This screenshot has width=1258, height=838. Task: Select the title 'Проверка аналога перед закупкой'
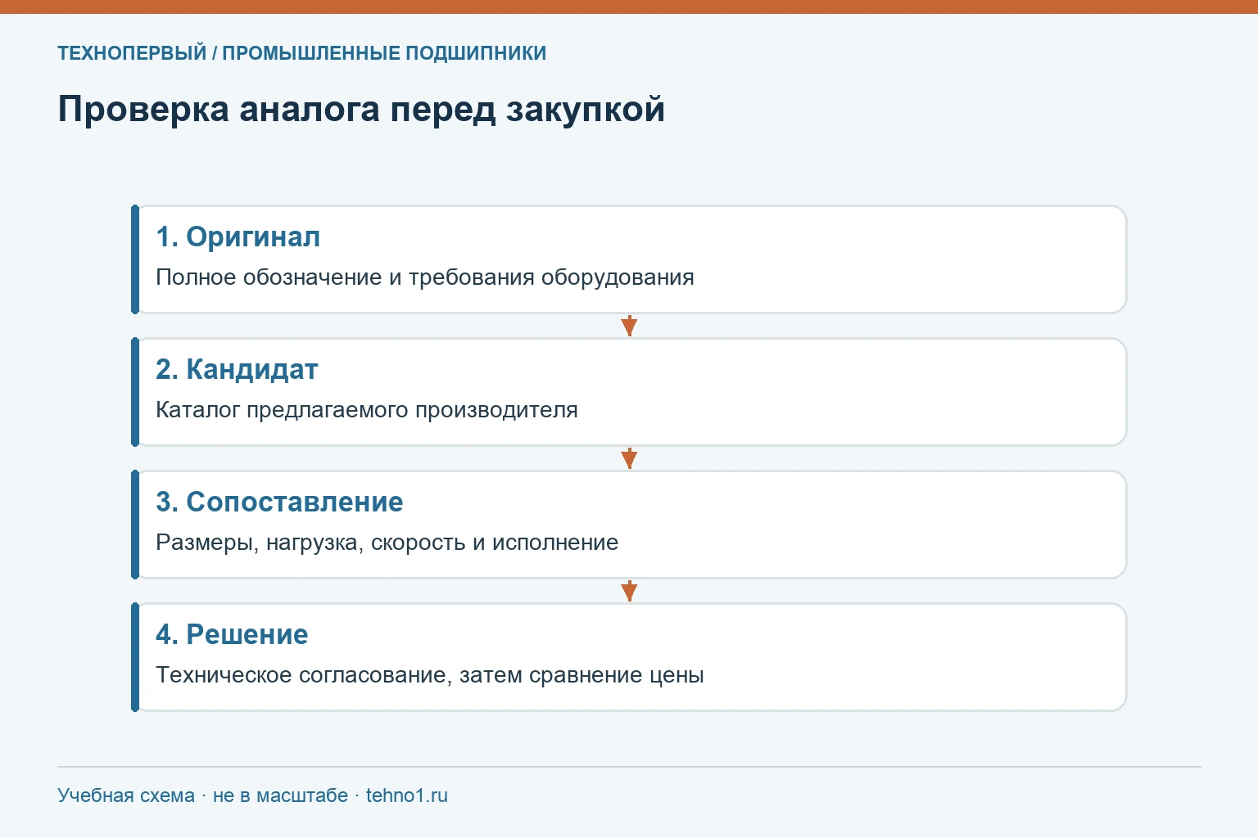tap(361, 110)
